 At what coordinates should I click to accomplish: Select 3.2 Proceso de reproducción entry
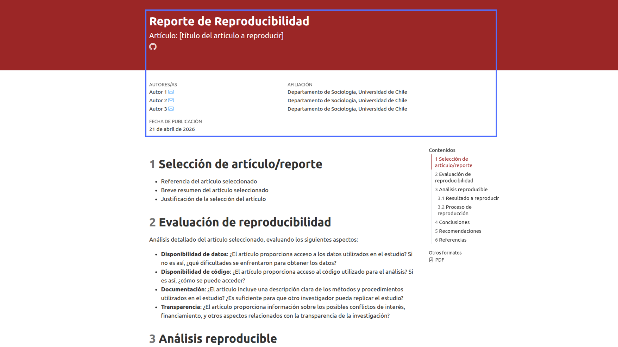454,210
